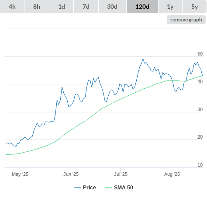Click the May '25 axis label

[x=20, y=174]
